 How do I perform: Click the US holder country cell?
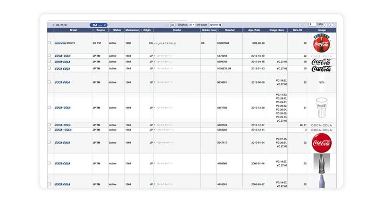[203, 43]
